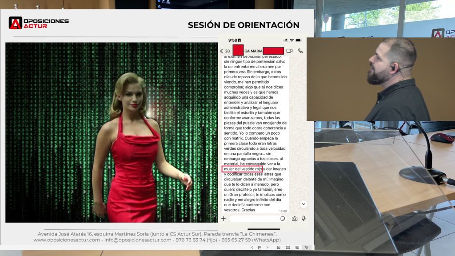Tap the microphone to record voice message
The height and width of the screenshot is (256, 455).
pyautogui.click(x=303, y=219)
